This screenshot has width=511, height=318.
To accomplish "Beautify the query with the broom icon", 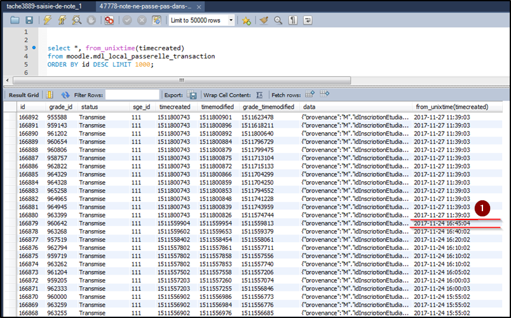I will [264, 20].
